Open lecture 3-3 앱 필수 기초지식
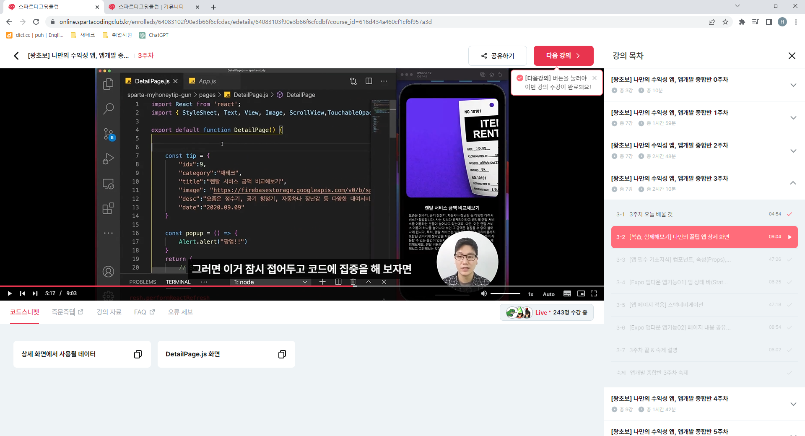 click(704, 260)
